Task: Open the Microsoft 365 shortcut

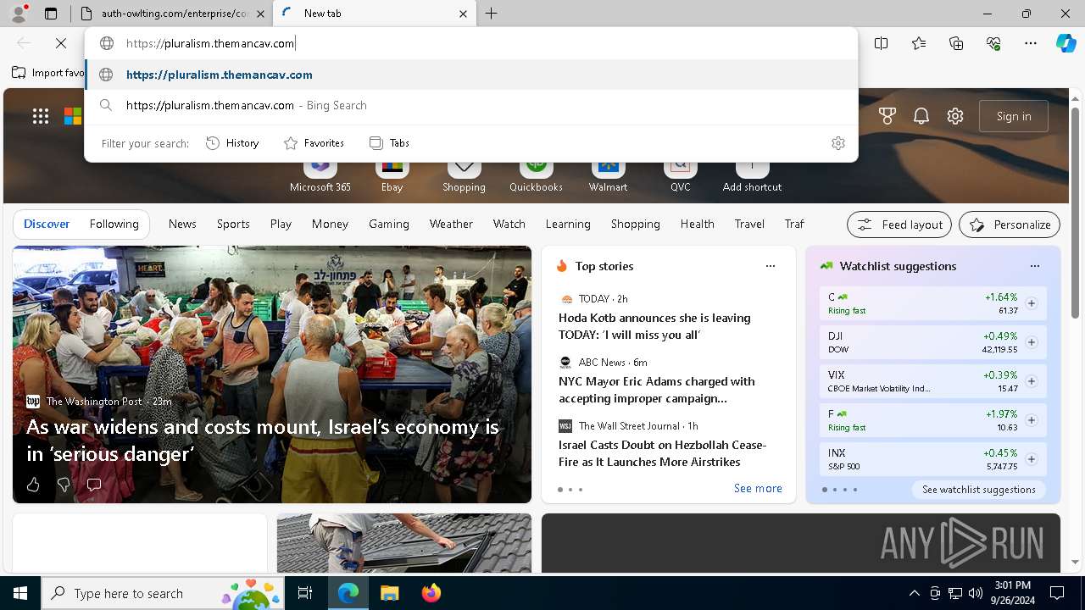Action: tap(320, 176)
